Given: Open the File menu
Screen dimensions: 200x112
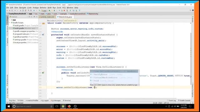Looking at the screenshot, I should coord(7,7).
